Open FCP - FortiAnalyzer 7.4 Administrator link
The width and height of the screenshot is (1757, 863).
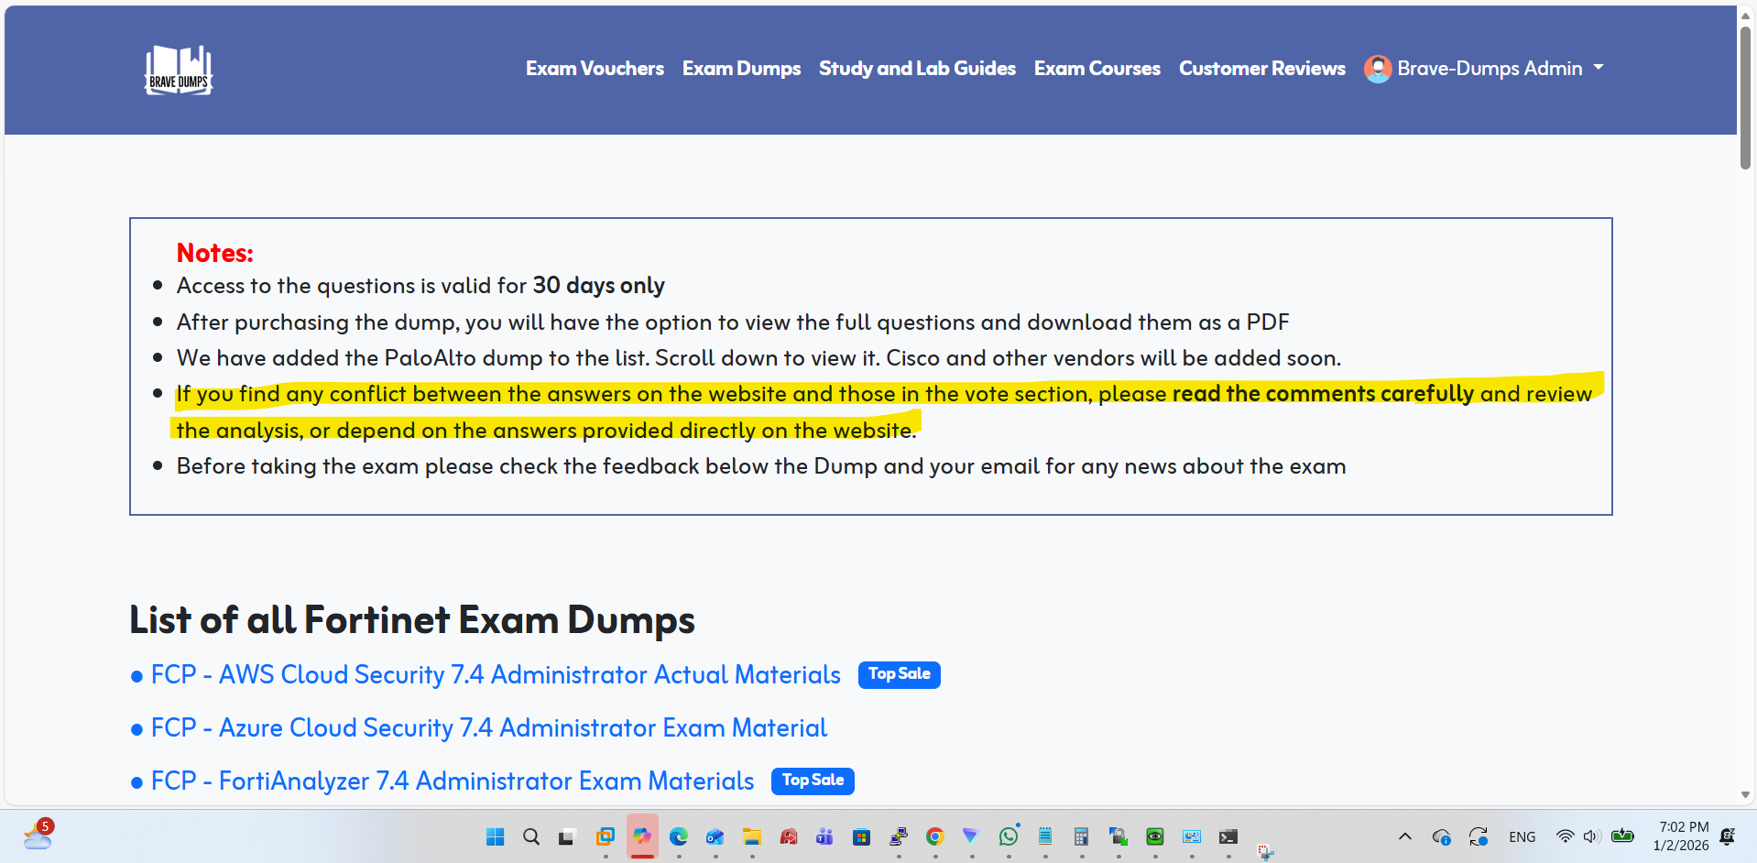coord(452,781)
